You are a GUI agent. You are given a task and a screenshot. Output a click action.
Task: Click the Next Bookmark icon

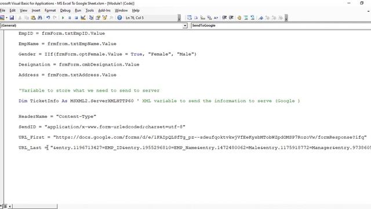[267, 18]
